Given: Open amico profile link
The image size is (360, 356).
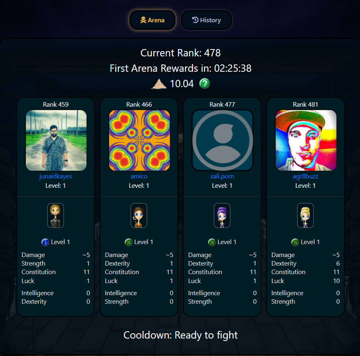Looking at the screenshot, I should tap(139, 176).
